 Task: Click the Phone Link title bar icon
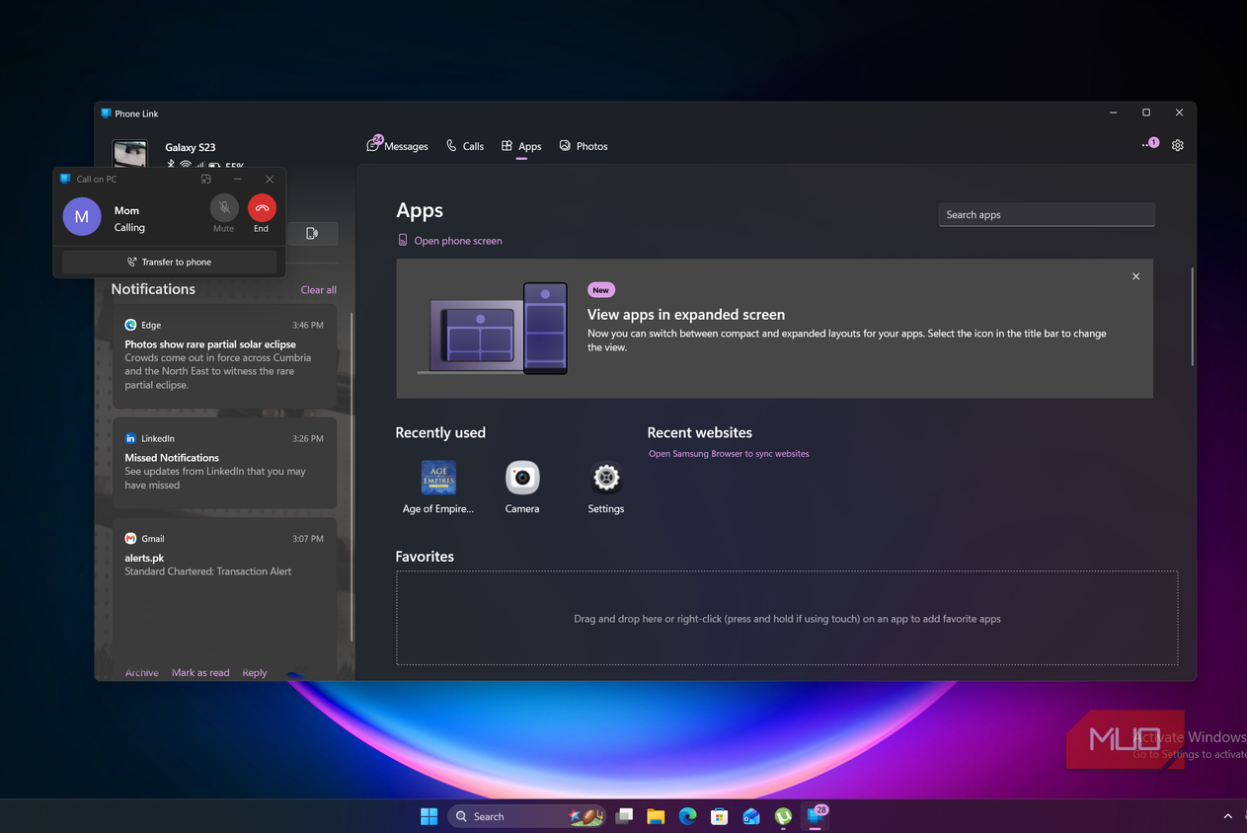107,114
